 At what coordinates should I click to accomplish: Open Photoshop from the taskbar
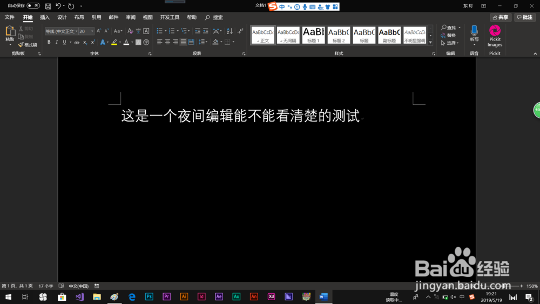click(x=149, y=296)
